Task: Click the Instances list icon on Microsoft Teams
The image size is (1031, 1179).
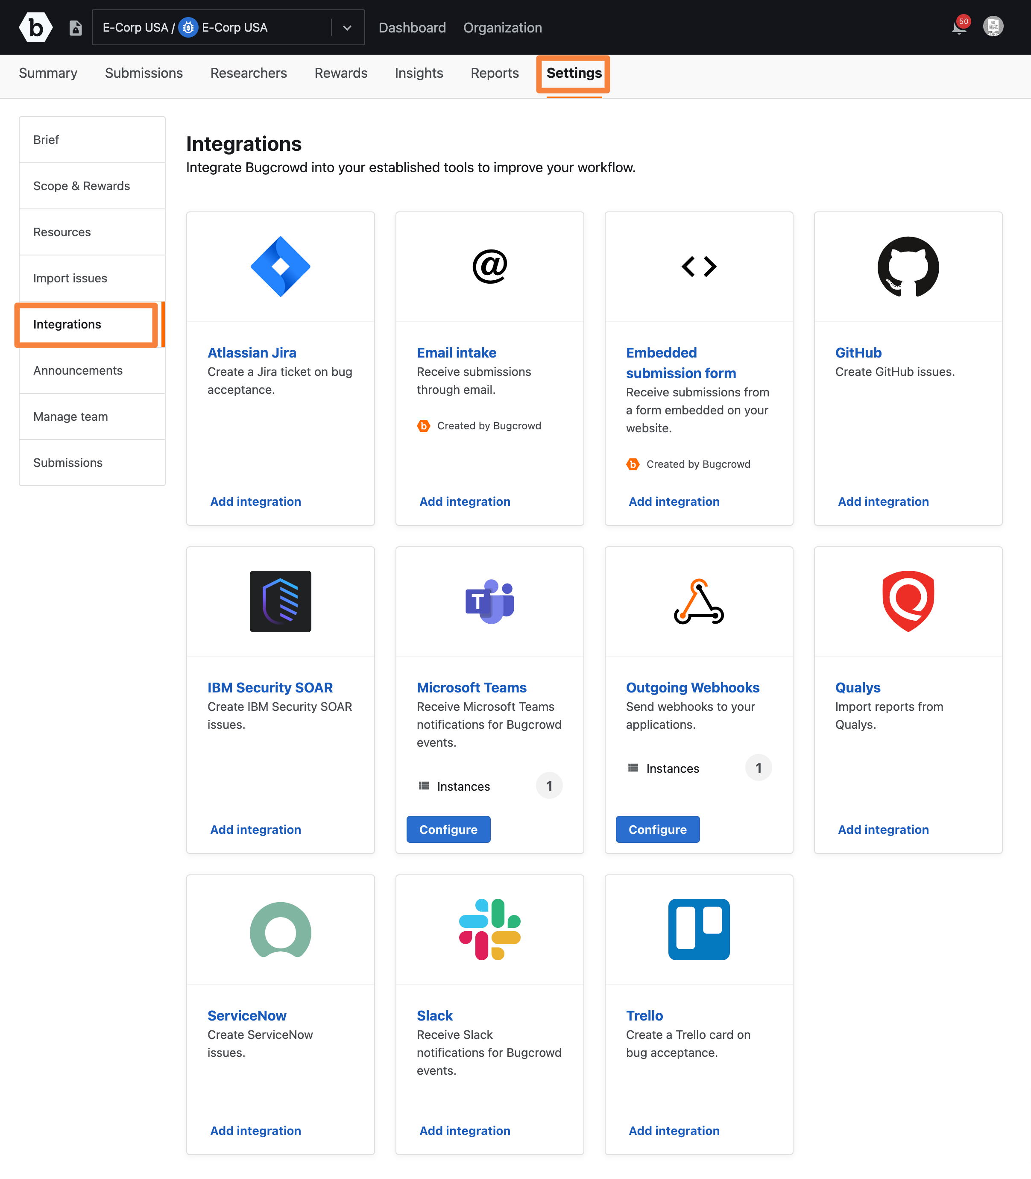Action: click(x=424, y=786)
